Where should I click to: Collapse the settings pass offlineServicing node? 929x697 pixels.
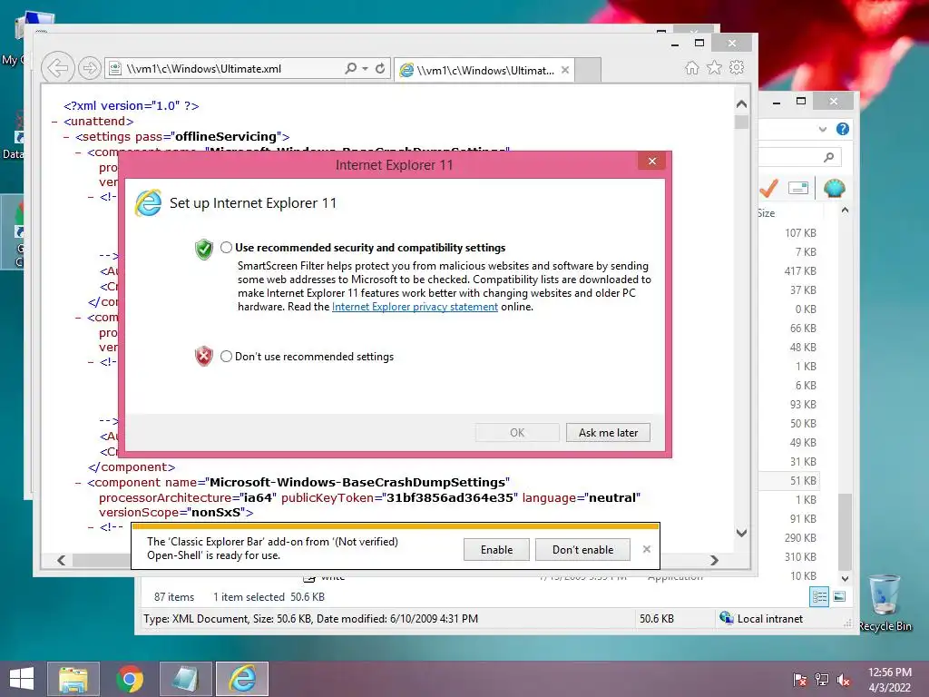click(x=66, y=137)
